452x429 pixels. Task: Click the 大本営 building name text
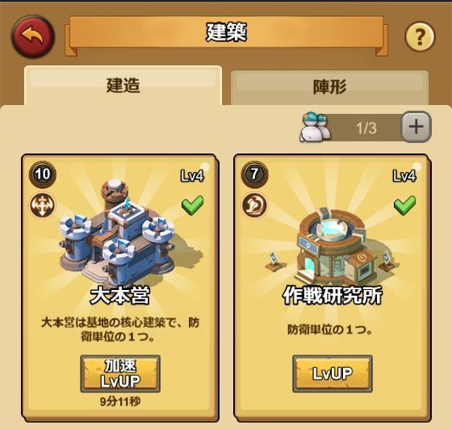(x=120, y=296)
